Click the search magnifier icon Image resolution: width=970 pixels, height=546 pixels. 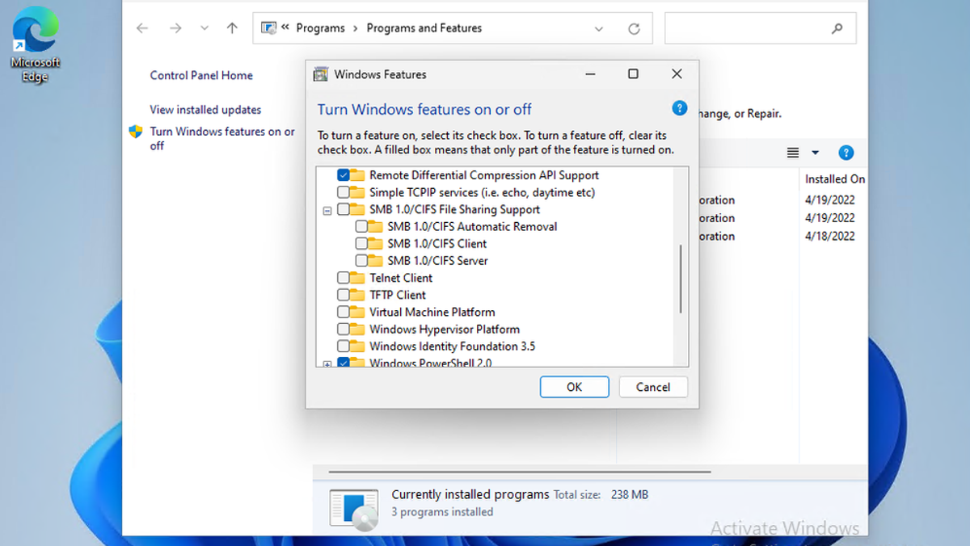(x=837, y=28)
